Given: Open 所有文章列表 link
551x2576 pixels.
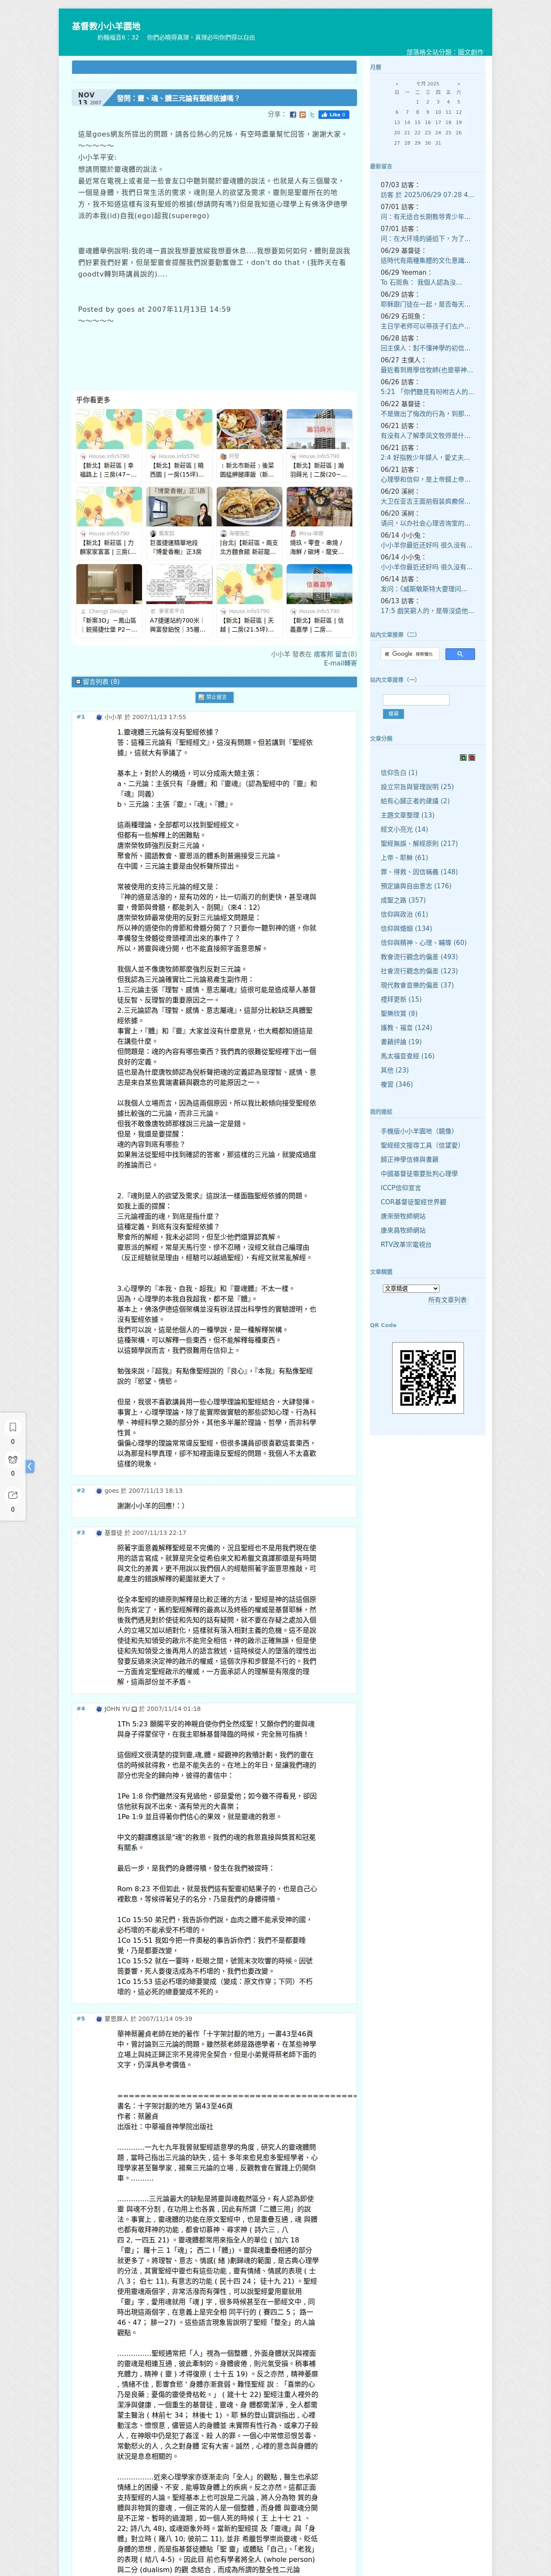Looking at the screenshot, I should click(x=447, y=1300).
